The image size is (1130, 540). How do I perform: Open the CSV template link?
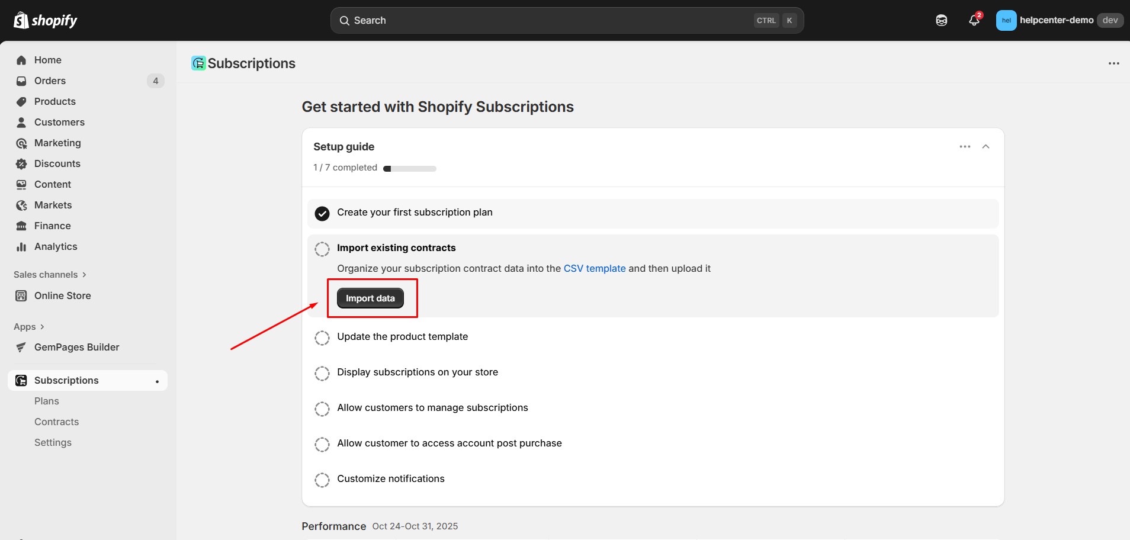(x=594, y=268)
